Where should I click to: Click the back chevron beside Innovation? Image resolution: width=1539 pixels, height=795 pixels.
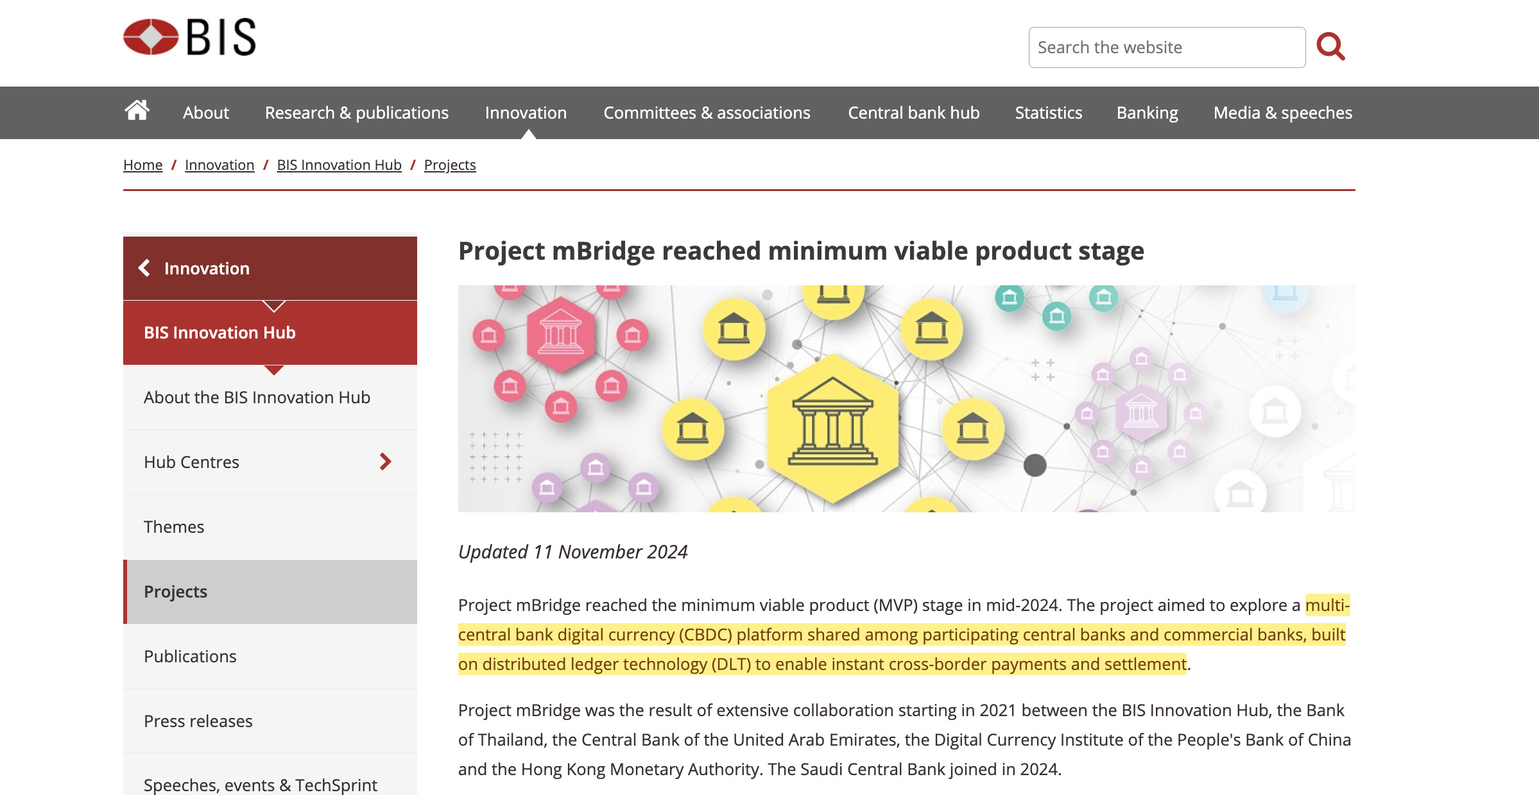pyautogui.click(x=145, y=268)
